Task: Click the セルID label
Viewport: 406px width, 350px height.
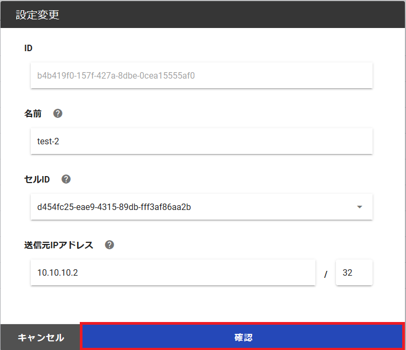Action: 37,179
